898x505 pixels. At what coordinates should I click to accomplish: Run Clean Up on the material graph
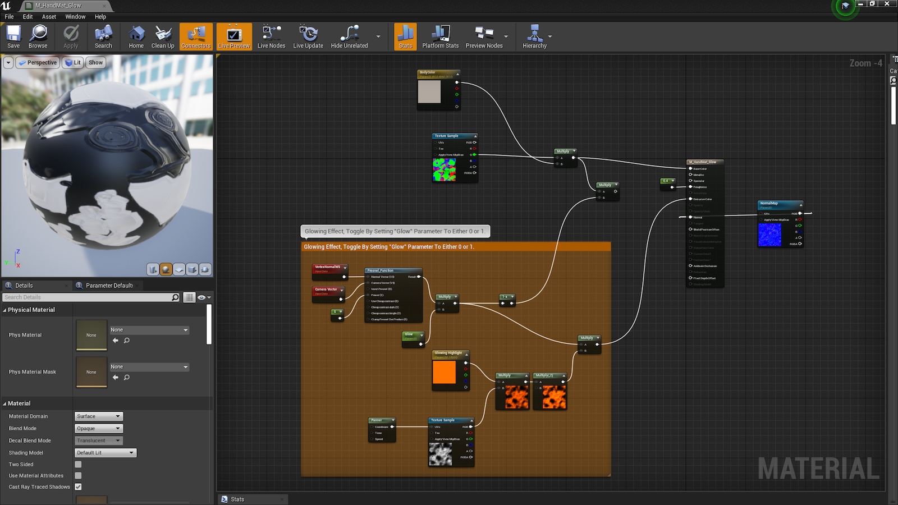162,36
